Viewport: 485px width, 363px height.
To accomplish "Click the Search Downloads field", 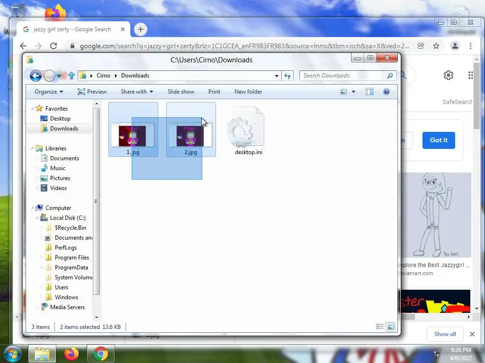I will 344,76.
